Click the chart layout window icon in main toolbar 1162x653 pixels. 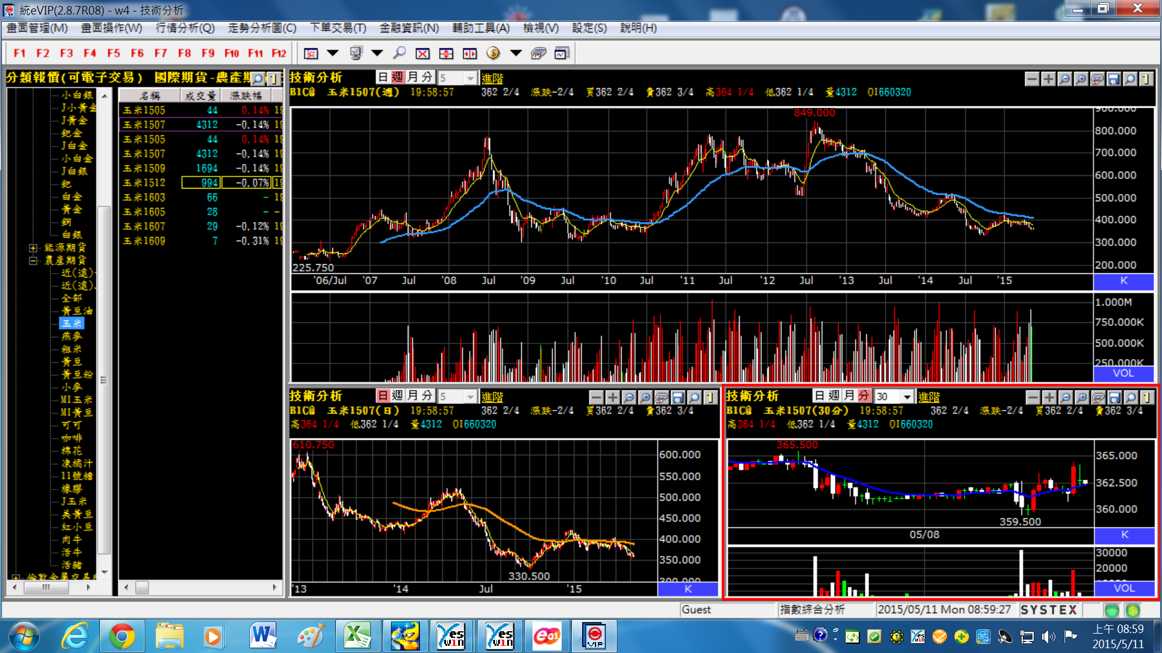point(311,54)
